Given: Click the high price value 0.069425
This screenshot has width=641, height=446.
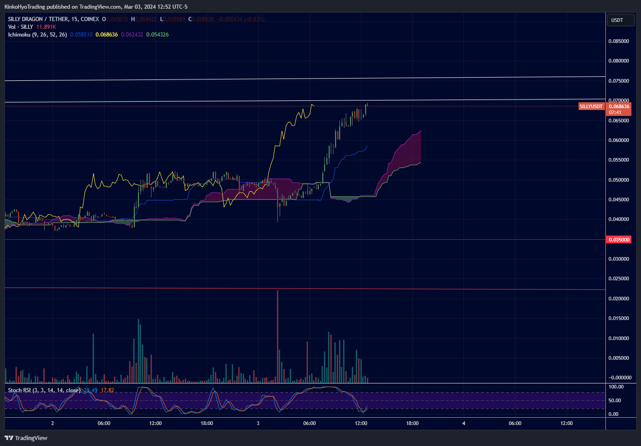Looking at the screenshot, I should point(146,19).
